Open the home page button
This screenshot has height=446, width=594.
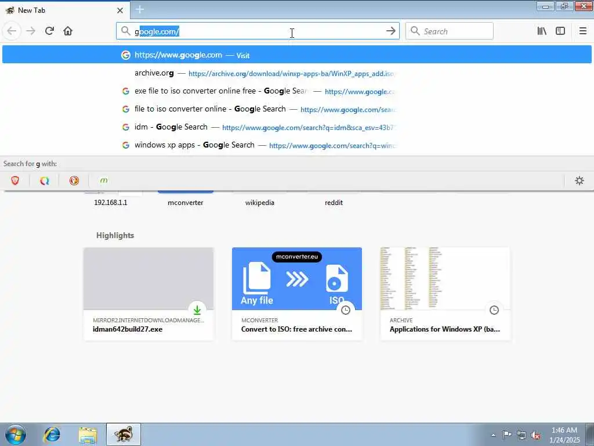click(68, 31)
